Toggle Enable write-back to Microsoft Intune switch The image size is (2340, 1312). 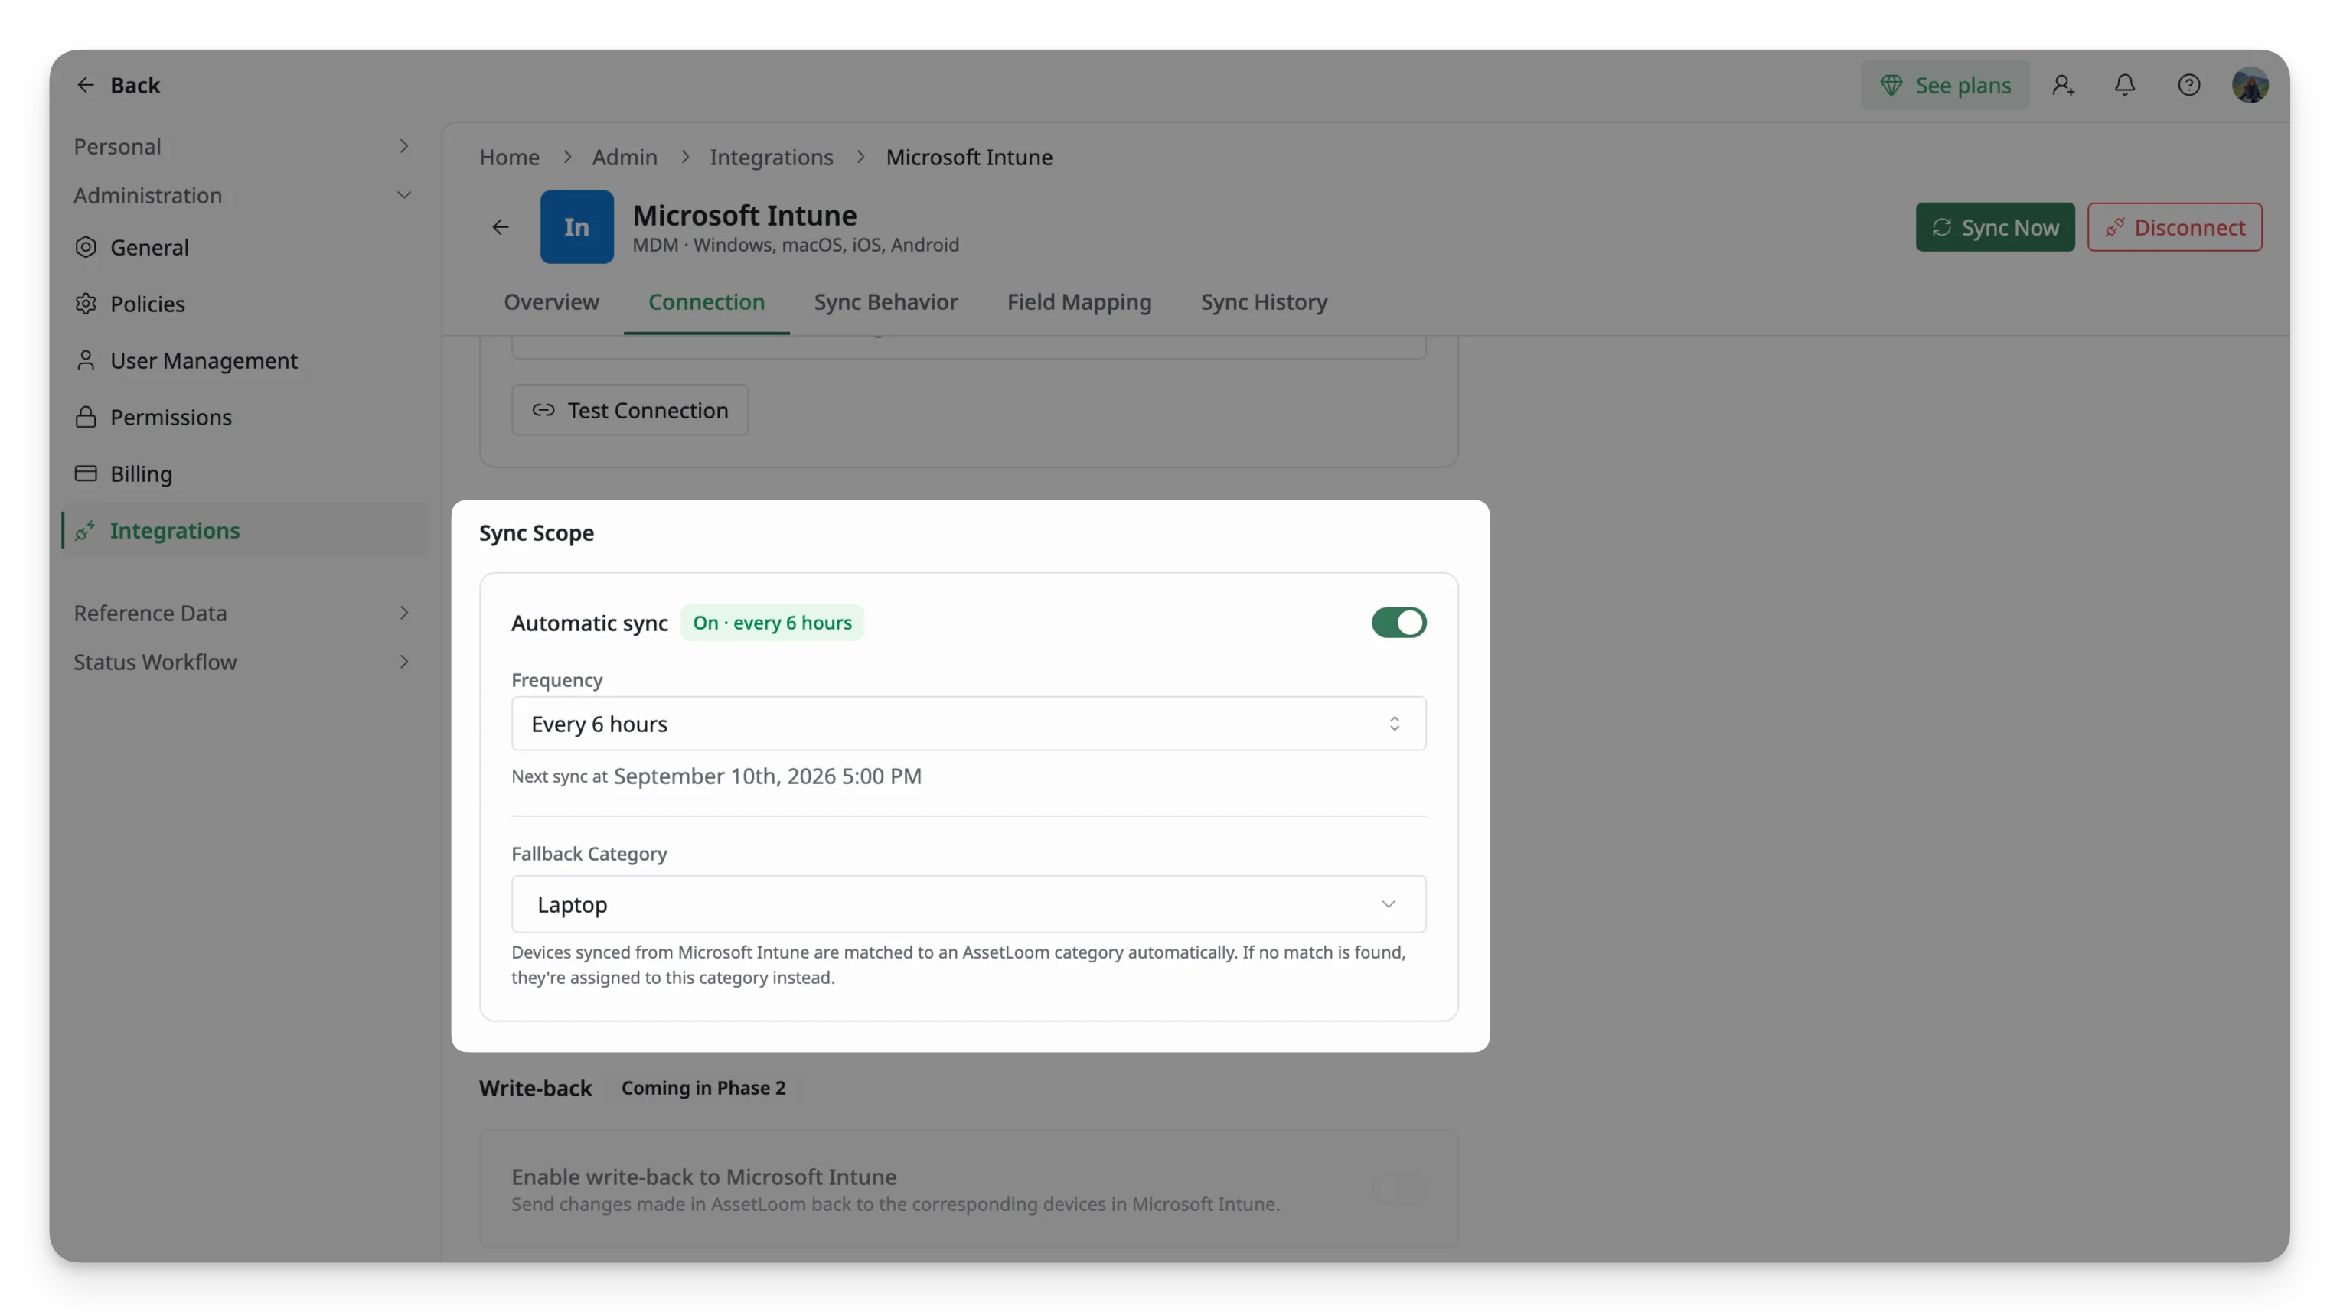point(1399,1187)
